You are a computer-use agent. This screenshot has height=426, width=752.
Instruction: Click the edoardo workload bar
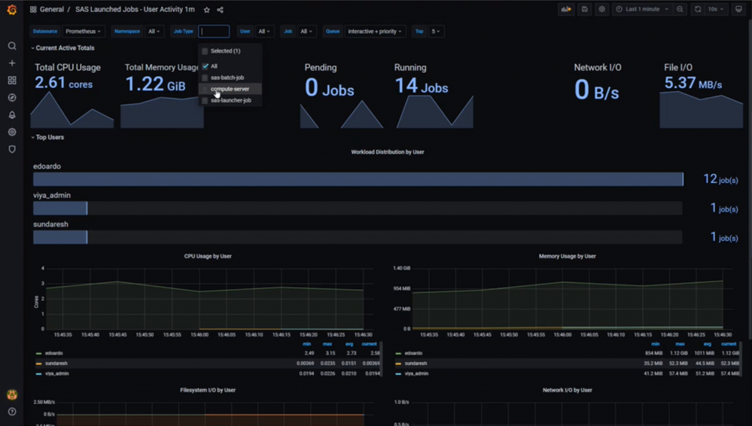[x=358, y=179]
